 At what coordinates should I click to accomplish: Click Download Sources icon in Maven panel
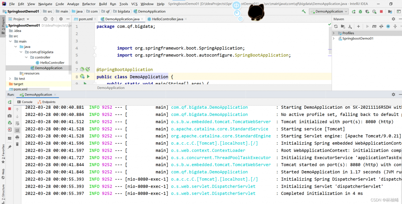tap(350, 26)
